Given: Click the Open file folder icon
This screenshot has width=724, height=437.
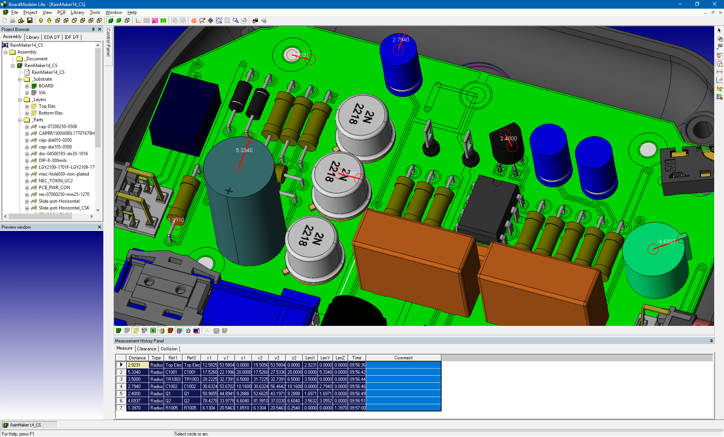Looking at the screenshot, I should (x=21, y=20).
